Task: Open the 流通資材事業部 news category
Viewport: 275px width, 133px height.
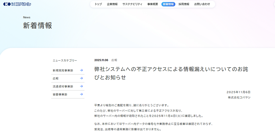Action: pyautogui.click(x=63, y=86)
